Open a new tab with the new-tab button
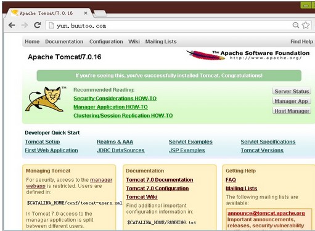Image resolution: width=315 pixels, height=231 pixels. click(100, 14)
